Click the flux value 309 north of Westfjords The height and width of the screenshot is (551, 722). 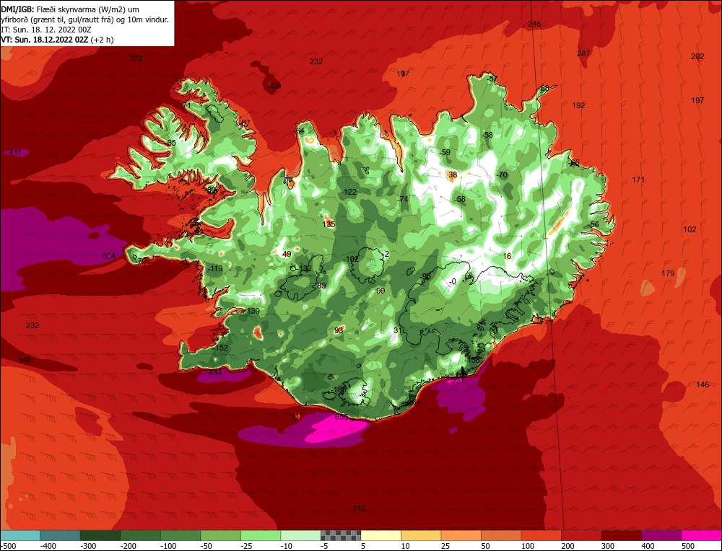pyautogui.click(x=274, y=86)
